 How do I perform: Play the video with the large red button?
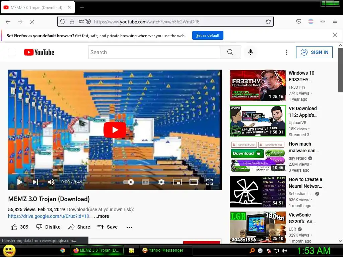[x=115, y=130]
